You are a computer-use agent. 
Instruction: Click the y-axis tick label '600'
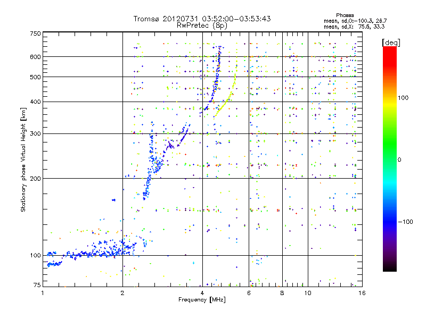[35, 57]
